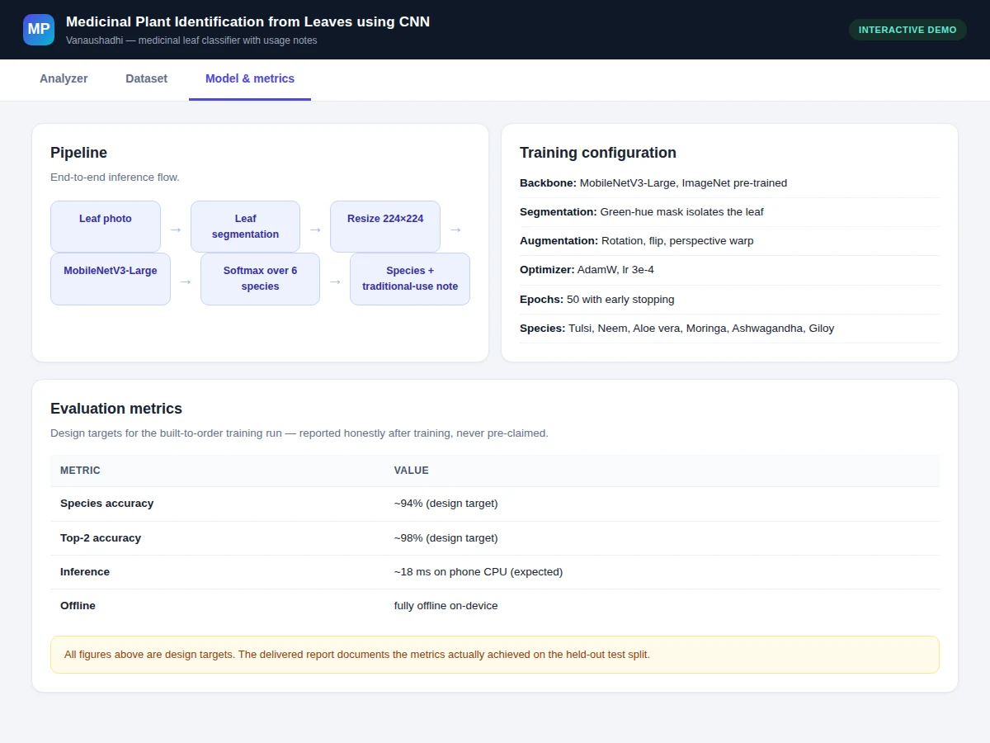
Task: Click the MP app logo icon
Action: point(39,30)
